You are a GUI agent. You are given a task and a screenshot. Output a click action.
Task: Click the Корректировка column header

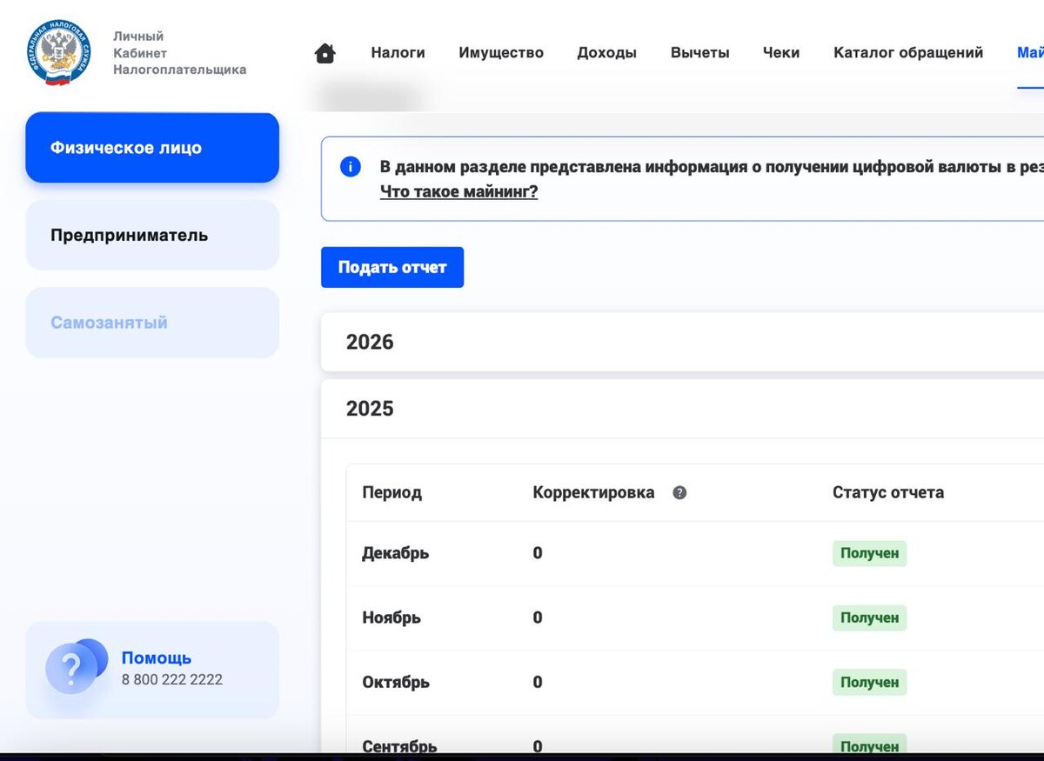coord(593,492)
